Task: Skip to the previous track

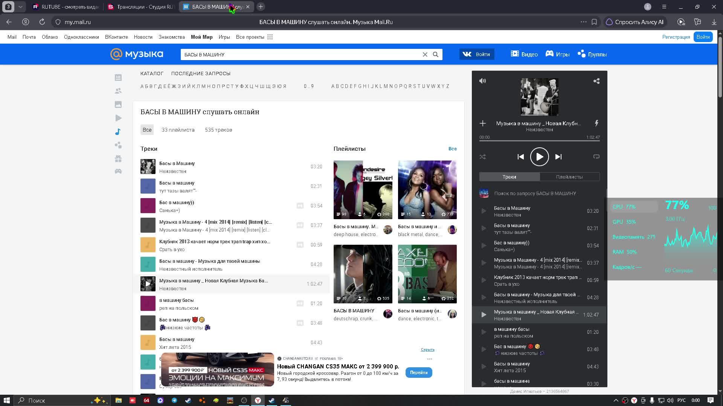Action: pyautogui.click(x=521, y=157)
